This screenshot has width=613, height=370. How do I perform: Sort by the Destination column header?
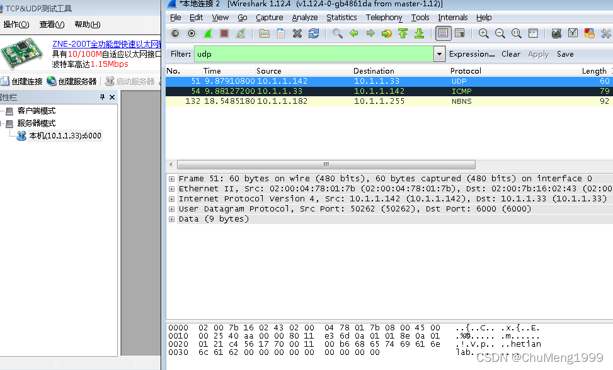(x=399, y=70)
